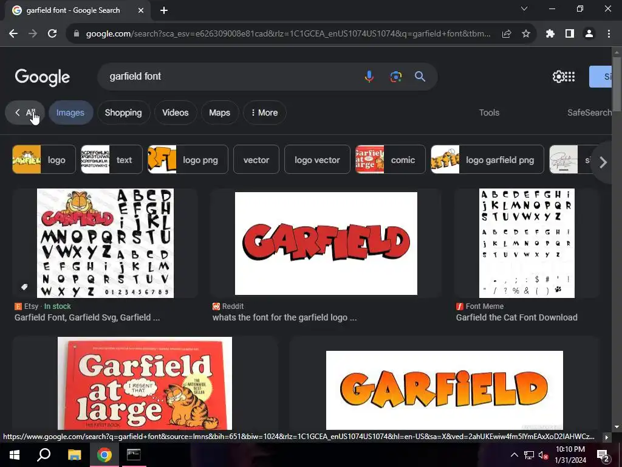Open the Google apps grid

[570, 77]
